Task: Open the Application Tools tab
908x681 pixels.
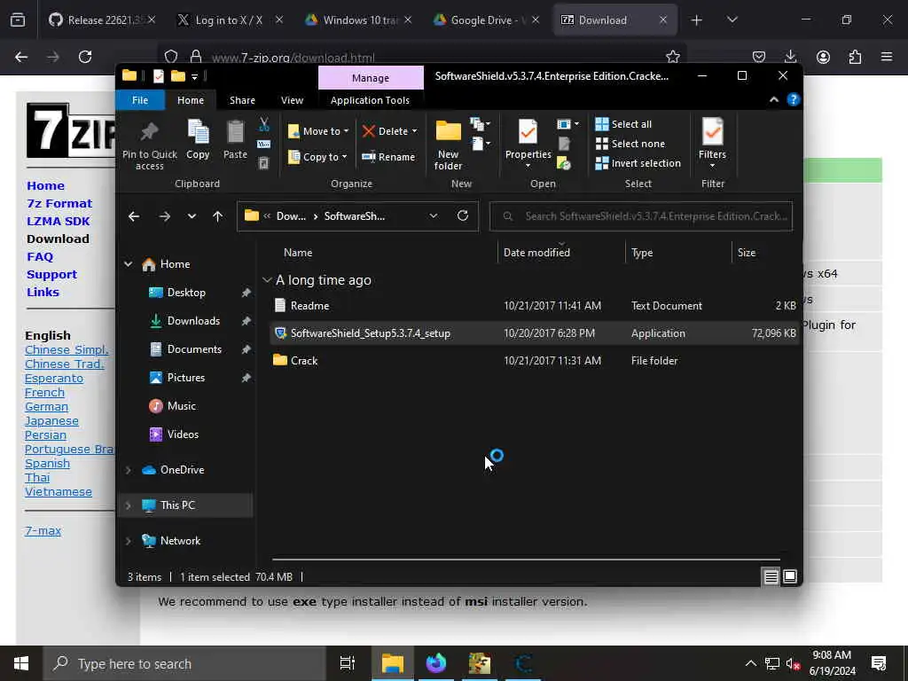Action: [370, 100]
